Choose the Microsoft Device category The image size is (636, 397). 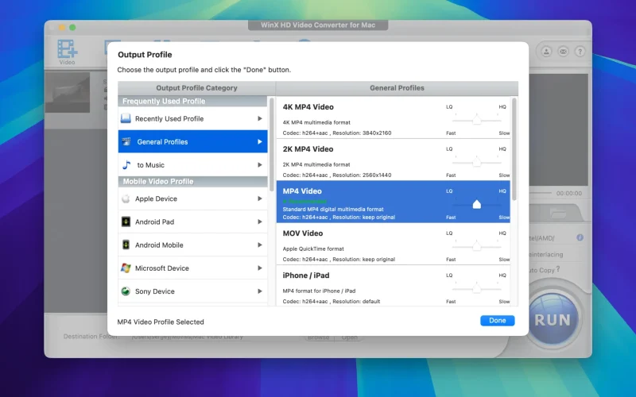[x=192, y=268]
